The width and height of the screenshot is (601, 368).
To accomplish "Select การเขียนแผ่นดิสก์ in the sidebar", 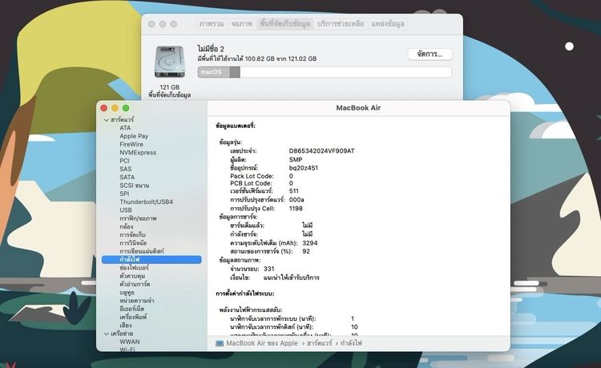I will click(x=141, y=251).
